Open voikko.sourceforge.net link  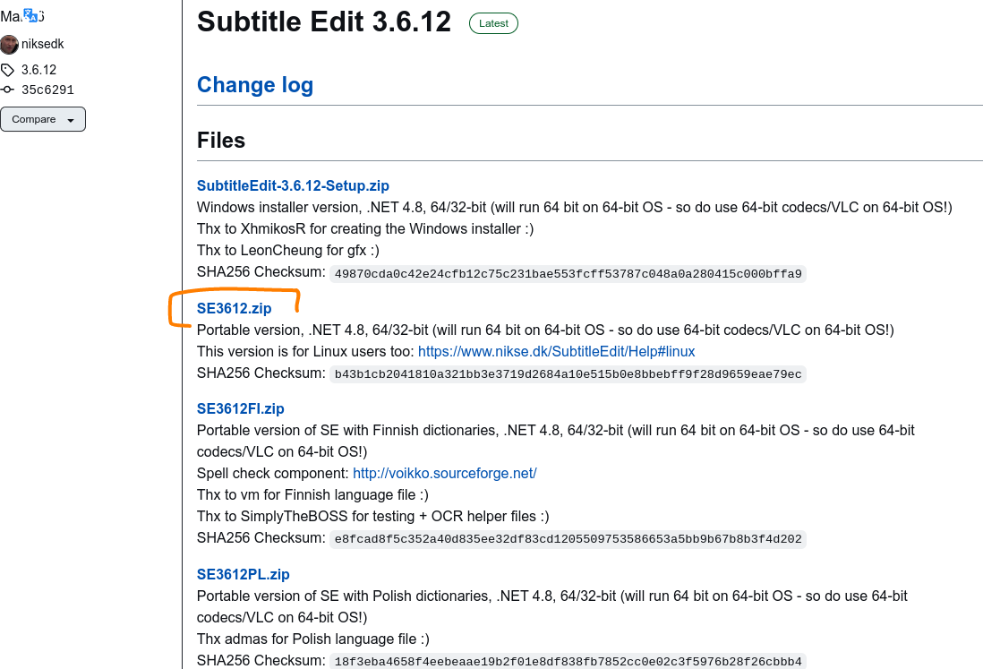444,474
